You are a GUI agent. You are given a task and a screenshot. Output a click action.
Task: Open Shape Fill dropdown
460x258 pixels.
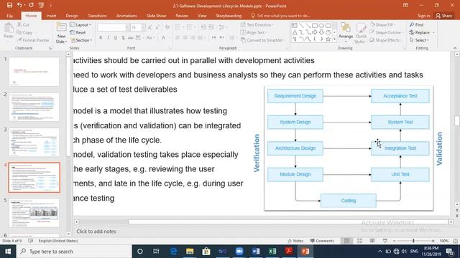tap(383, 25)
